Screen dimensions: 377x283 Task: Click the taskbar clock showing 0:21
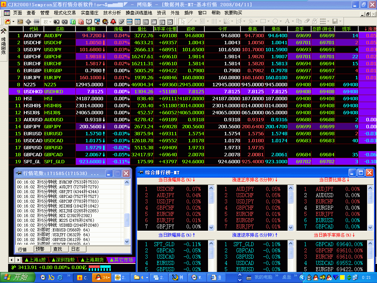point(366,277)
